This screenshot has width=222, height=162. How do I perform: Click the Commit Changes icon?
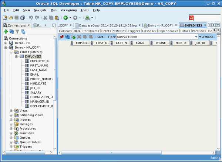pos(85,37)
